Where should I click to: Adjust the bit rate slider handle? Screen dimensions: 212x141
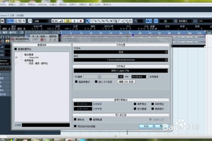99,77
